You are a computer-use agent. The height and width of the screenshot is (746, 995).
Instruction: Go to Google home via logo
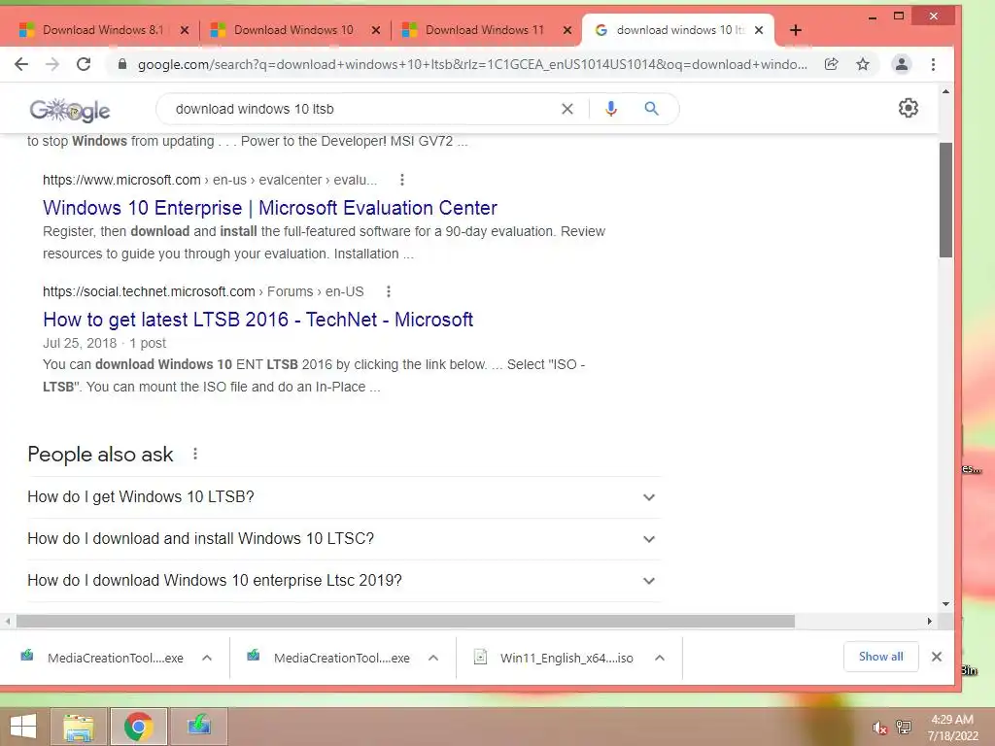point(70,111)
